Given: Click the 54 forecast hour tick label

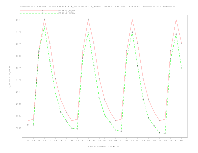Looking at the screenshot, I should [x=127, y=140].
